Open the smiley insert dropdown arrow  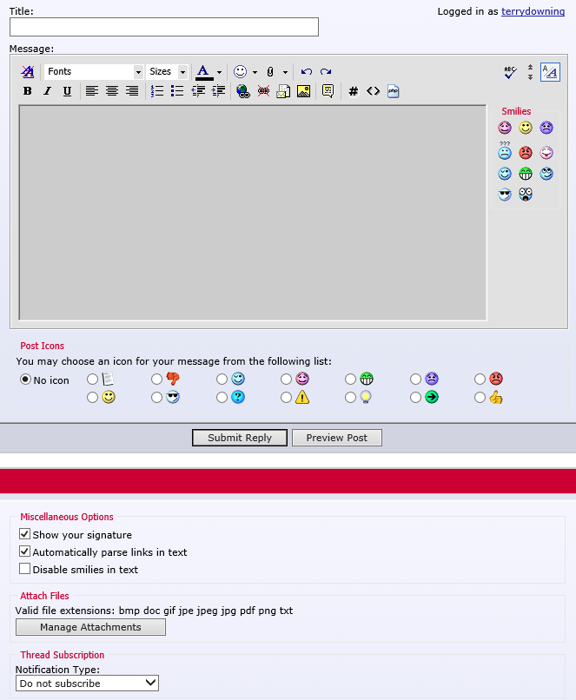[x=255, y=72]
